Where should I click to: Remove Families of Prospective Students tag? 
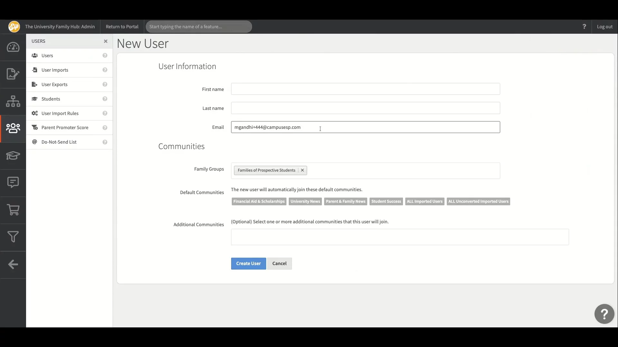coord(302,170)
